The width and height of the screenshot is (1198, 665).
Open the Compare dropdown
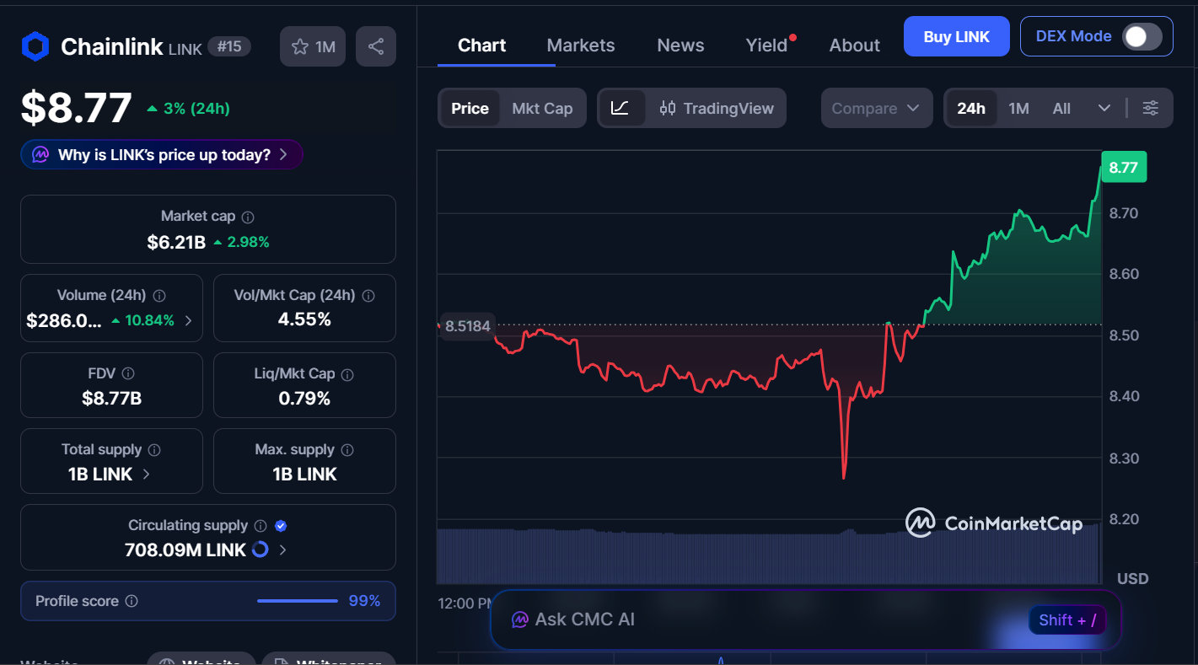(x=877, y=108)
